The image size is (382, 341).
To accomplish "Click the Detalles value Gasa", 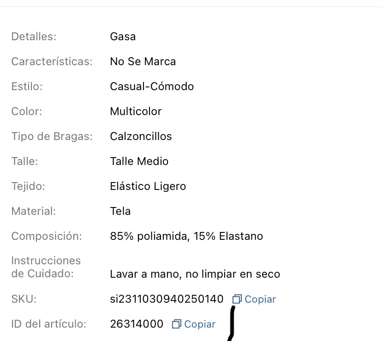I will click(x=123, y=37).
